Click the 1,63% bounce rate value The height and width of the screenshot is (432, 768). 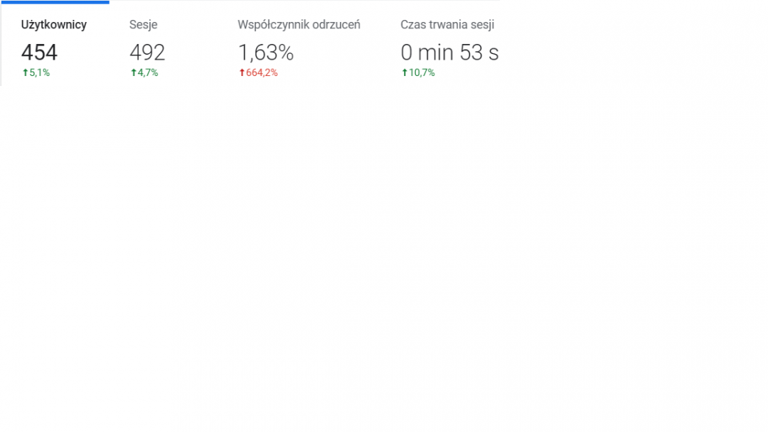click(265, 53)
